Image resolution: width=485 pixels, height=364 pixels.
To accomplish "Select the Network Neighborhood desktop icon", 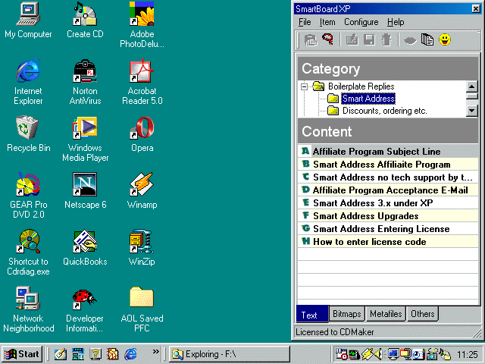I will pyautogui.click(x=28, y=309).
